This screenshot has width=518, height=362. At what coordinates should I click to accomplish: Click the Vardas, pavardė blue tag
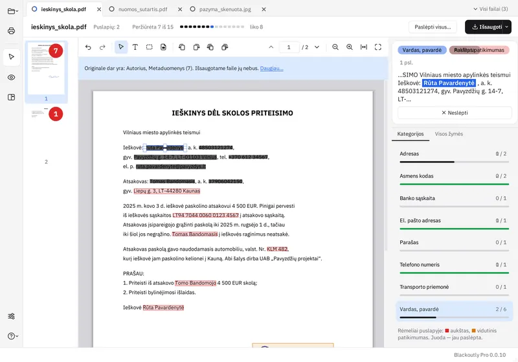(x=422, y=50)
